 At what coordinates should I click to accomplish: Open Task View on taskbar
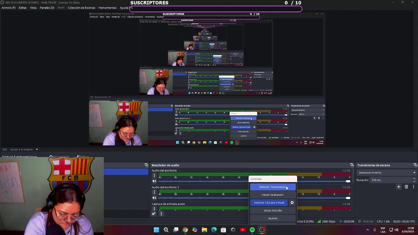click(x=176, y=230)
